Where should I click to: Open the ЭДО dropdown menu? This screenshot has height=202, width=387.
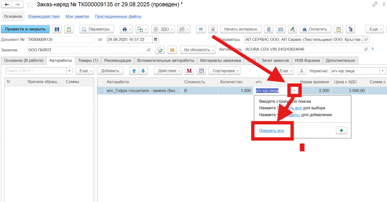point(163,29)
